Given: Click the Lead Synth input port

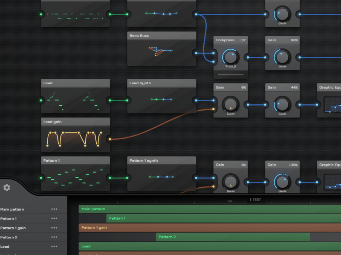Looking at the screenshot, I should (127, 100).
